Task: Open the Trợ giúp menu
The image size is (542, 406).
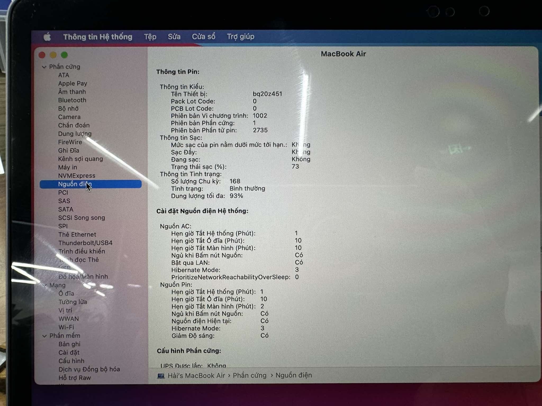Action: [x=240, y=36]
